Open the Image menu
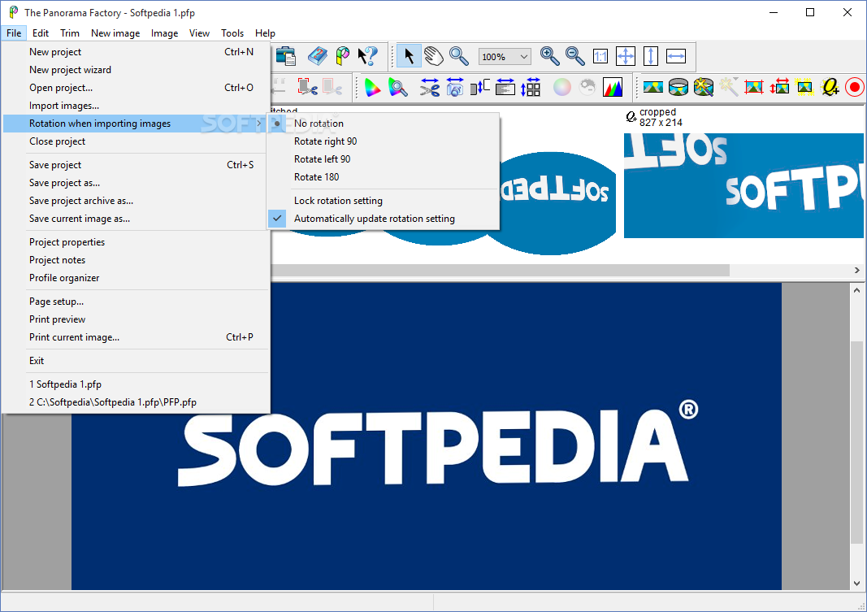This screenshot has height=612, width=867. [x=164, y=33]
